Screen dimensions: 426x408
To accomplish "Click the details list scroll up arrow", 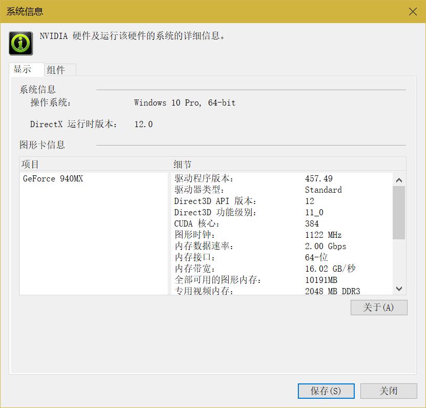I will click(399, 180).
